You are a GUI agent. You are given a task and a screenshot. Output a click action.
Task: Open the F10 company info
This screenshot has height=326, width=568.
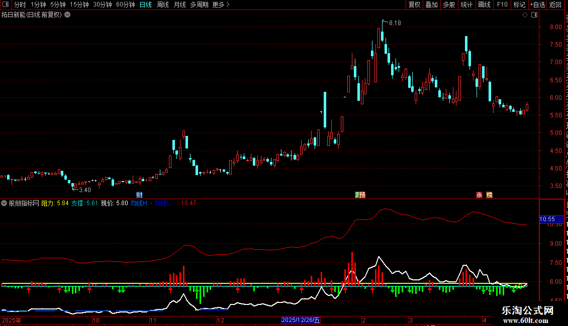(x=502, y=5)
